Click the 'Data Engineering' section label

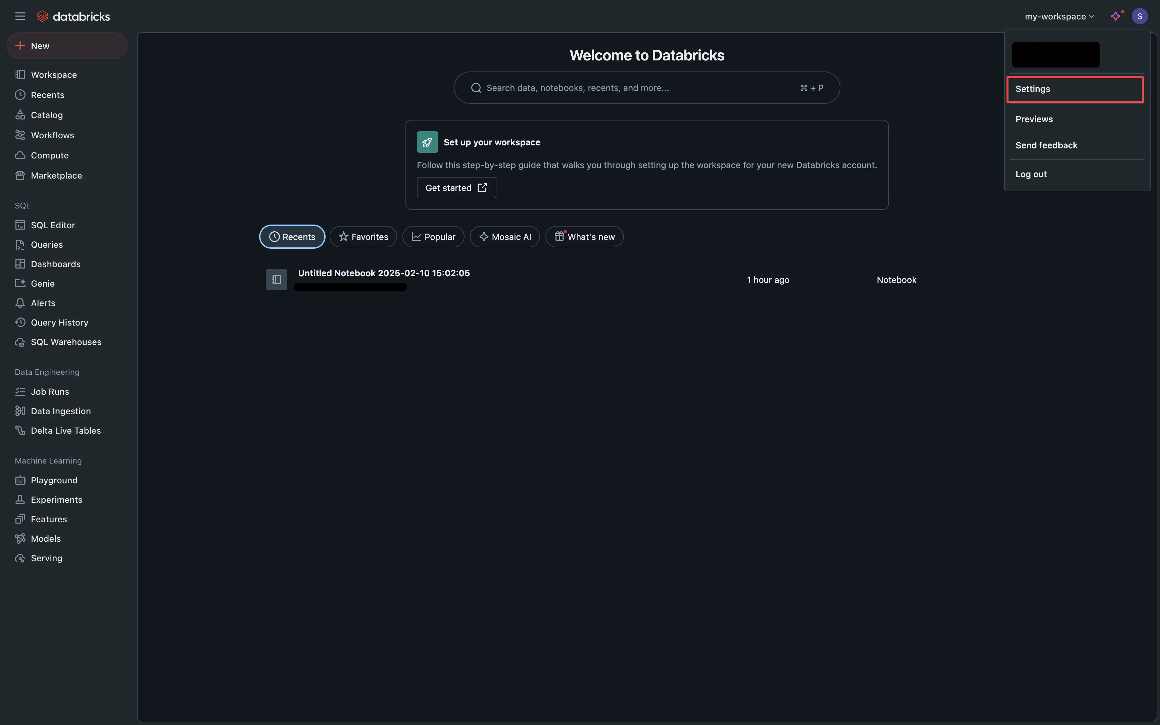pos(47,372)
